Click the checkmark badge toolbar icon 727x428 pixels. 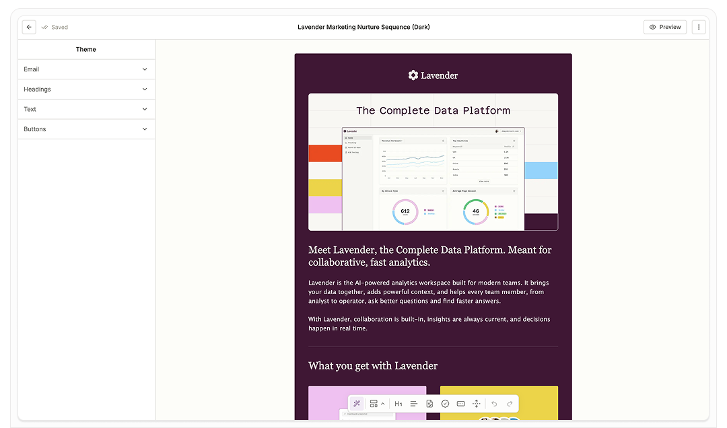tap(445, 403)
